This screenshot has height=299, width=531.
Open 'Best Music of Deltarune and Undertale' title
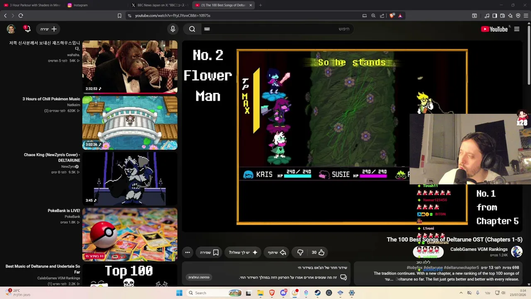[x=43, y=269]
